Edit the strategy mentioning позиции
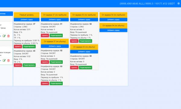Image resolution: width=181 pixels, height=109 pixels. 4,60
